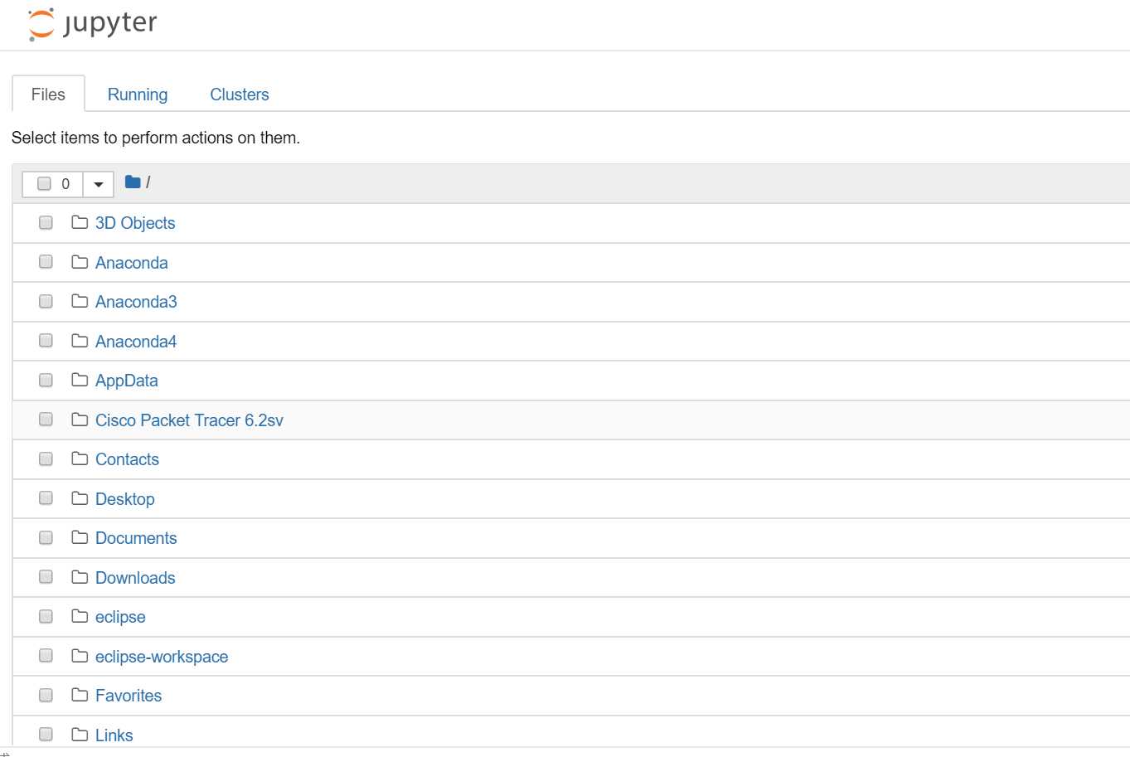Click folder icon beside eclipse-workspace

80,656
